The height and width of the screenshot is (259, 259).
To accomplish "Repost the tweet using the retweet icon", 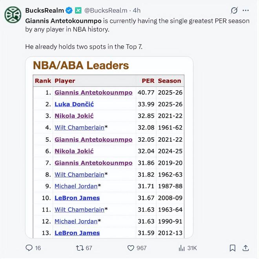I will pos(78,248).
